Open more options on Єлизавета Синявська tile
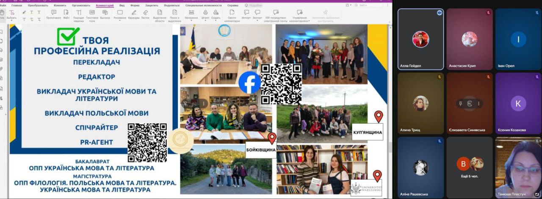Image resolution: width=542 pixels, height=199 pixels. pos(479,104)
